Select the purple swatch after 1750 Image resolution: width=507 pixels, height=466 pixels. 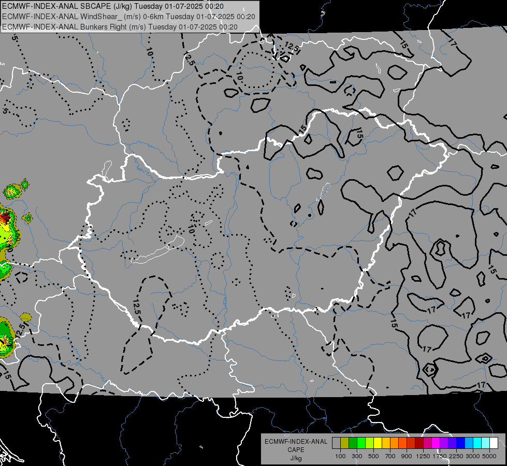tap(444, 443)
